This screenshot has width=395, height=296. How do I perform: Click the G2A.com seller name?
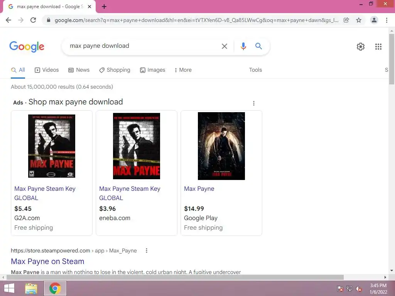point(27,218)
